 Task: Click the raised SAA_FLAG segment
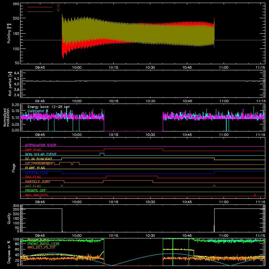[132, 176]
